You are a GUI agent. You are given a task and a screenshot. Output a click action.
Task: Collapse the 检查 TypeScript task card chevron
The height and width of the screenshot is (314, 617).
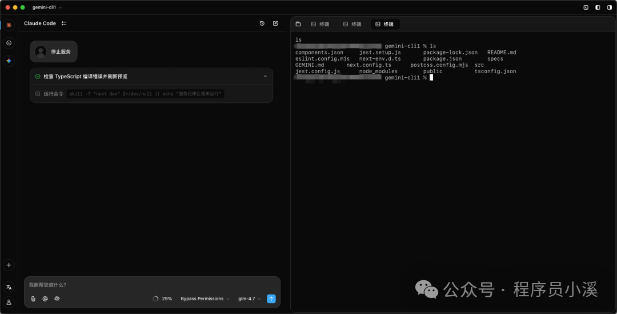(265, 77)
